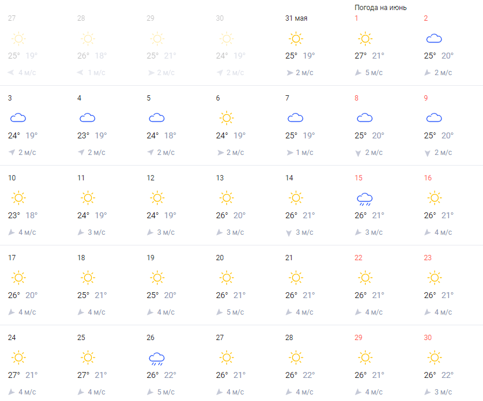Click the cloud icon for June 4

[88, 118]
